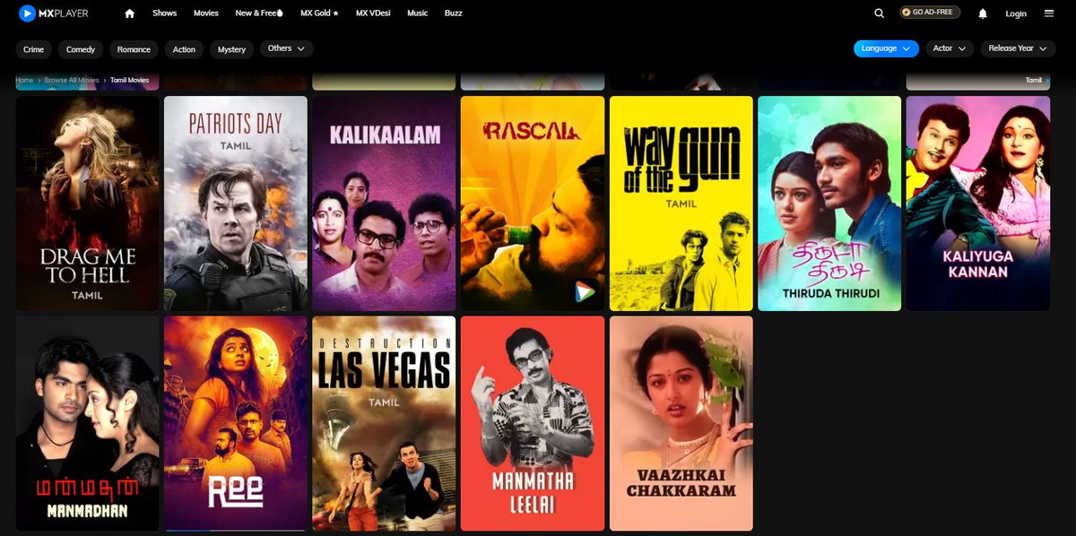Open the Destruction Las Vegas poster
1076x536 pixels.
(x=384, y=423)
